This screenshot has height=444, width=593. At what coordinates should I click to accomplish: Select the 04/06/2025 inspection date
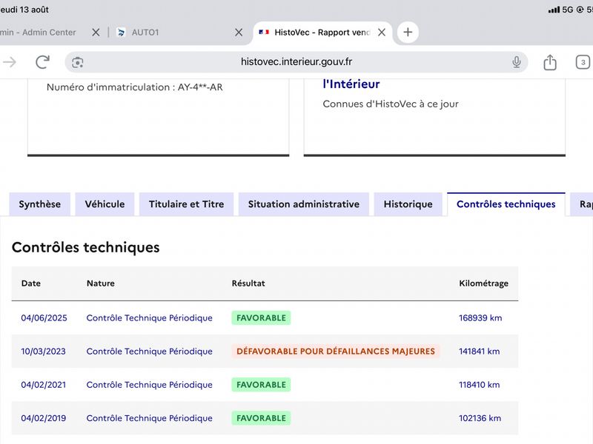click(x=44, y=318)
